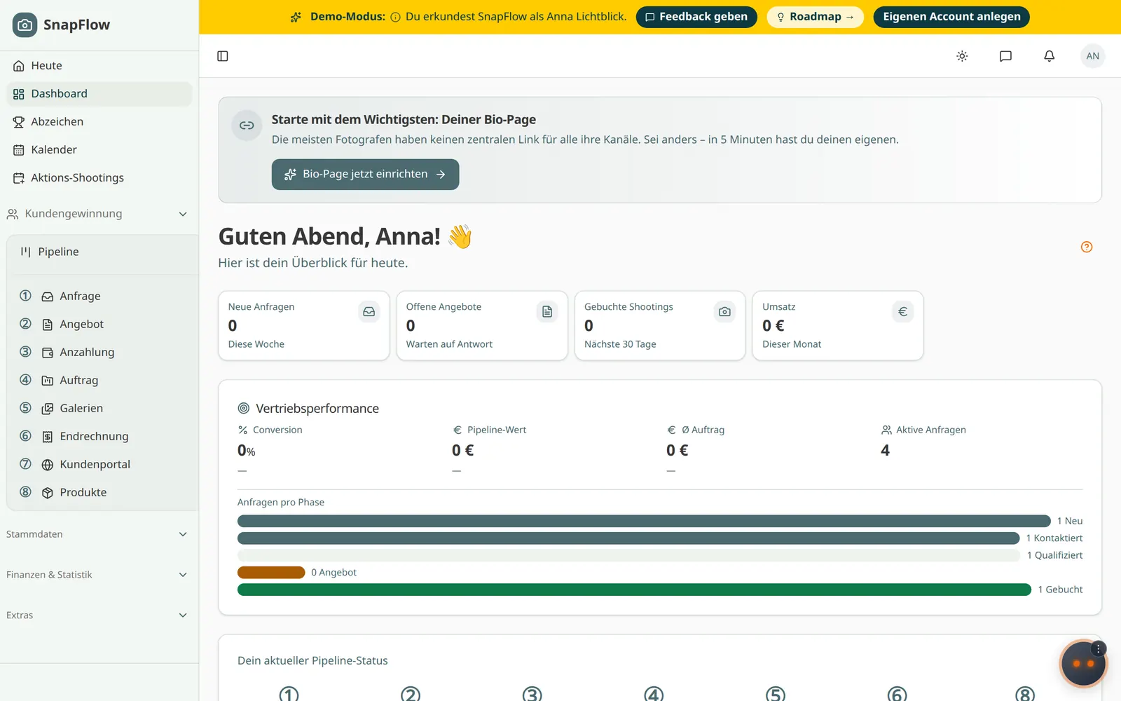The image size is (1121, 701).
Task: Toggle the sidebar panel icon
Action: (223, 56)
